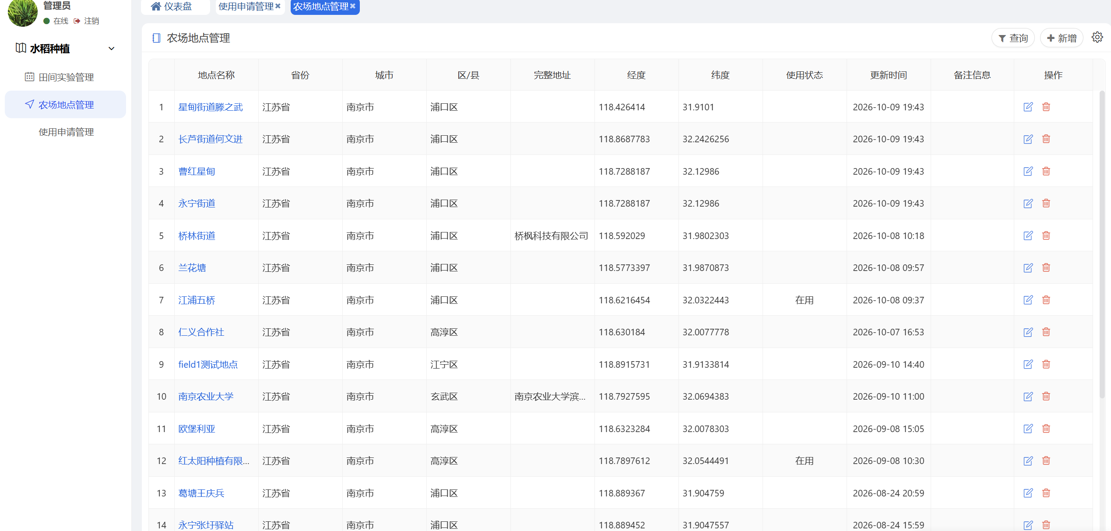Edit the 欧堡利亚 row
The width and height of the screenshot is (1111, 531).
[x=1028, y=429]
